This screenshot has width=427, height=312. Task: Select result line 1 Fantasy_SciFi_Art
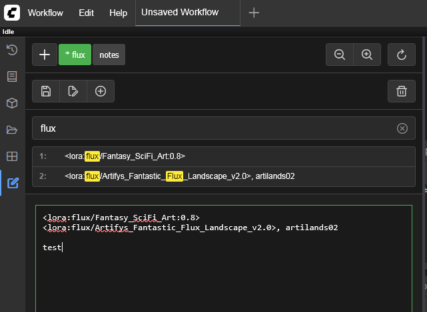pyautogui.click(x=224, y=156)
